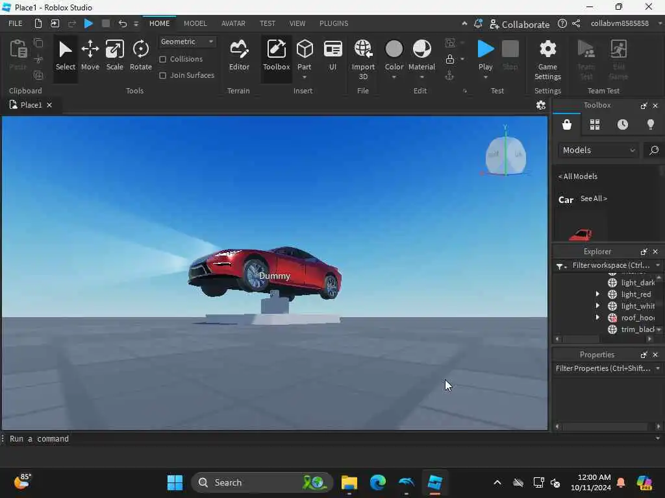
Task: Open the Windows Start menu
Action: pyautogui.click(x=175, y=482)
